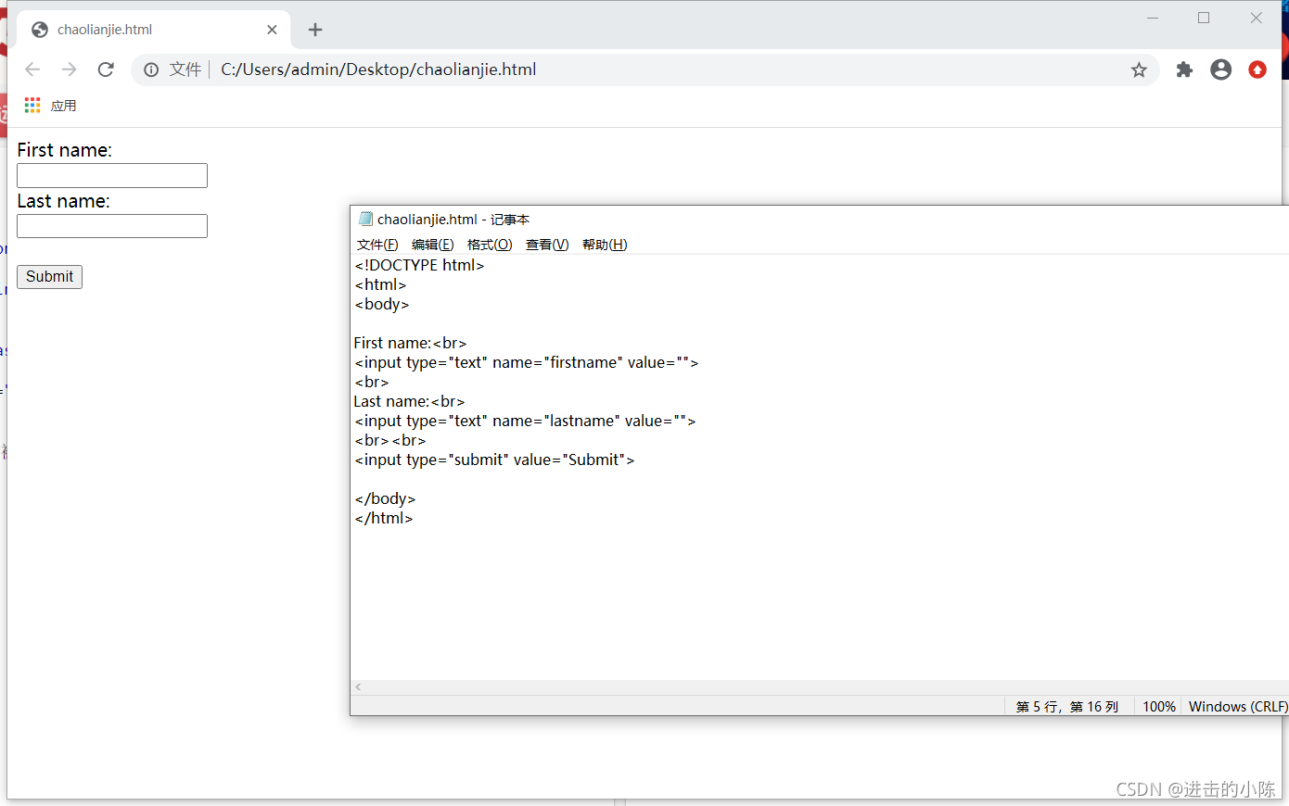
Task: Open the 应用 apps grid in bookmarks bar
Action: click(50, 106)
